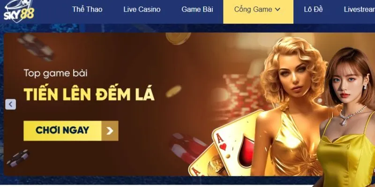The width and height of the screenshot is (375, 187).
Task: Select the Game Bài menu item
Action: pyautogui.click(x=197, y=9)
